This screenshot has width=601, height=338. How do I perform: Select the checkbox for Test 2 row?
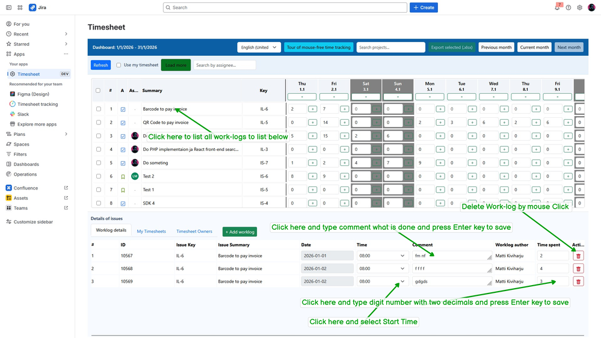[99, 176]
